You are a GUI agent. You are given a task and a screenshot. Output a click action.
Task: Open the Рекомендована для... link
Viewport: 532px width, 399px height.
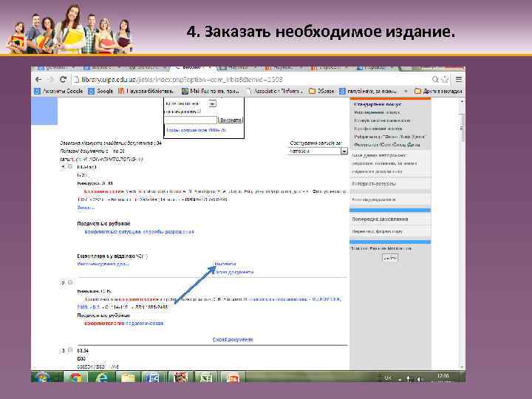[x=103, y=264]
